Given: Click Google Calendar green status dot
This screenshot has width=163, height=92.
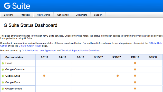Looking at the screenshot, I should 3,70.
